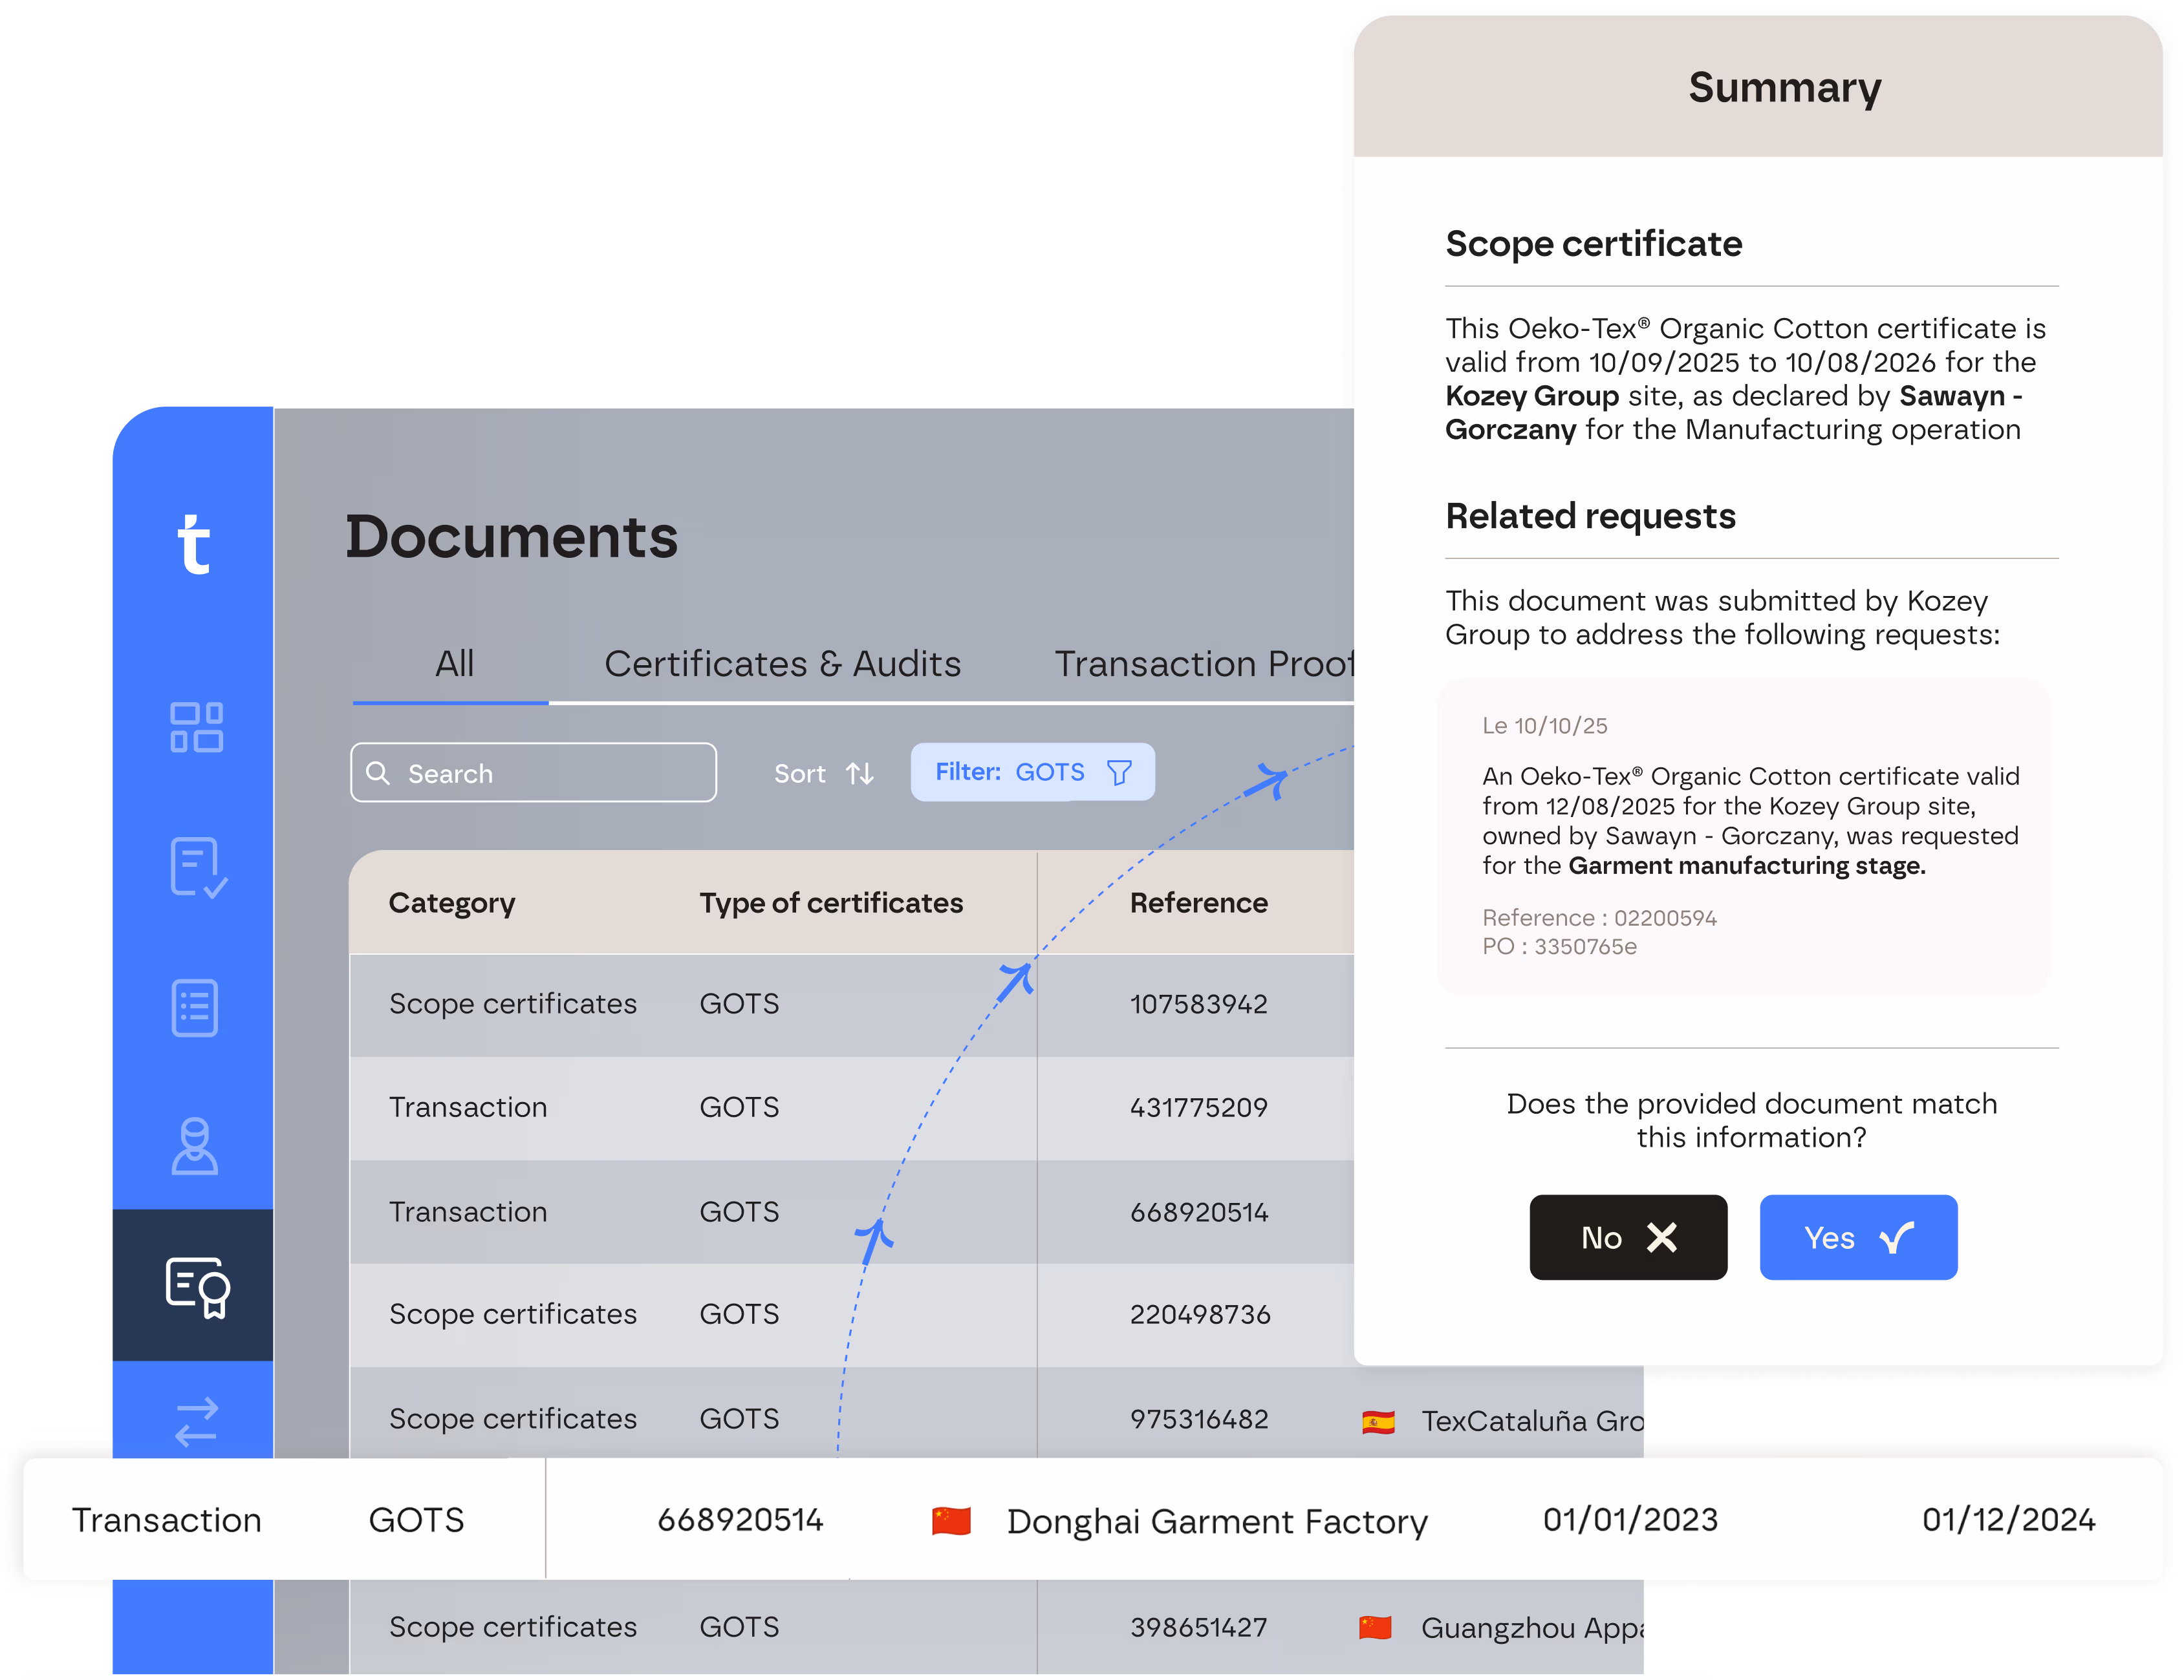This screenshot has height=1680, width=2184.
Task: Open the orders list sidebar icon
Action: coord(196,1010)
